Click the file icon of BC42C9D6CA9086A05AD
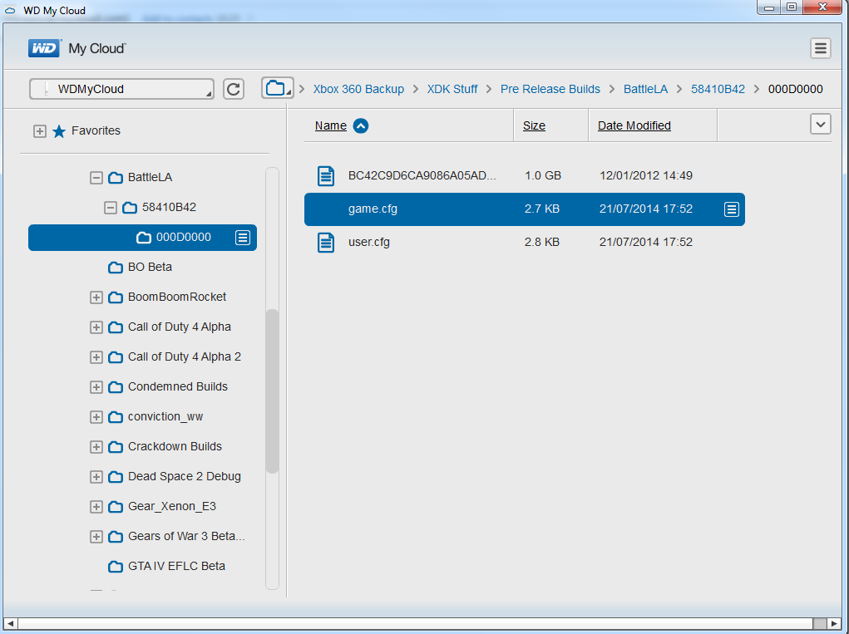849x634 pixels. 325,176
